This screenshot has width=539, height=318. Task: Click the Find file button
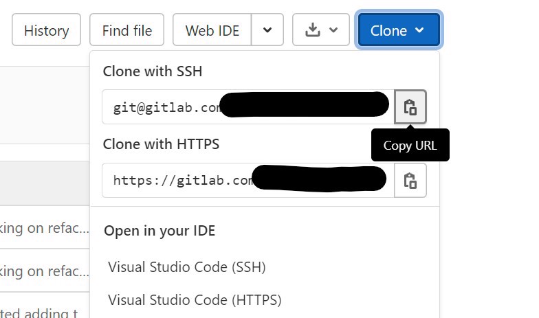point(126,30)
